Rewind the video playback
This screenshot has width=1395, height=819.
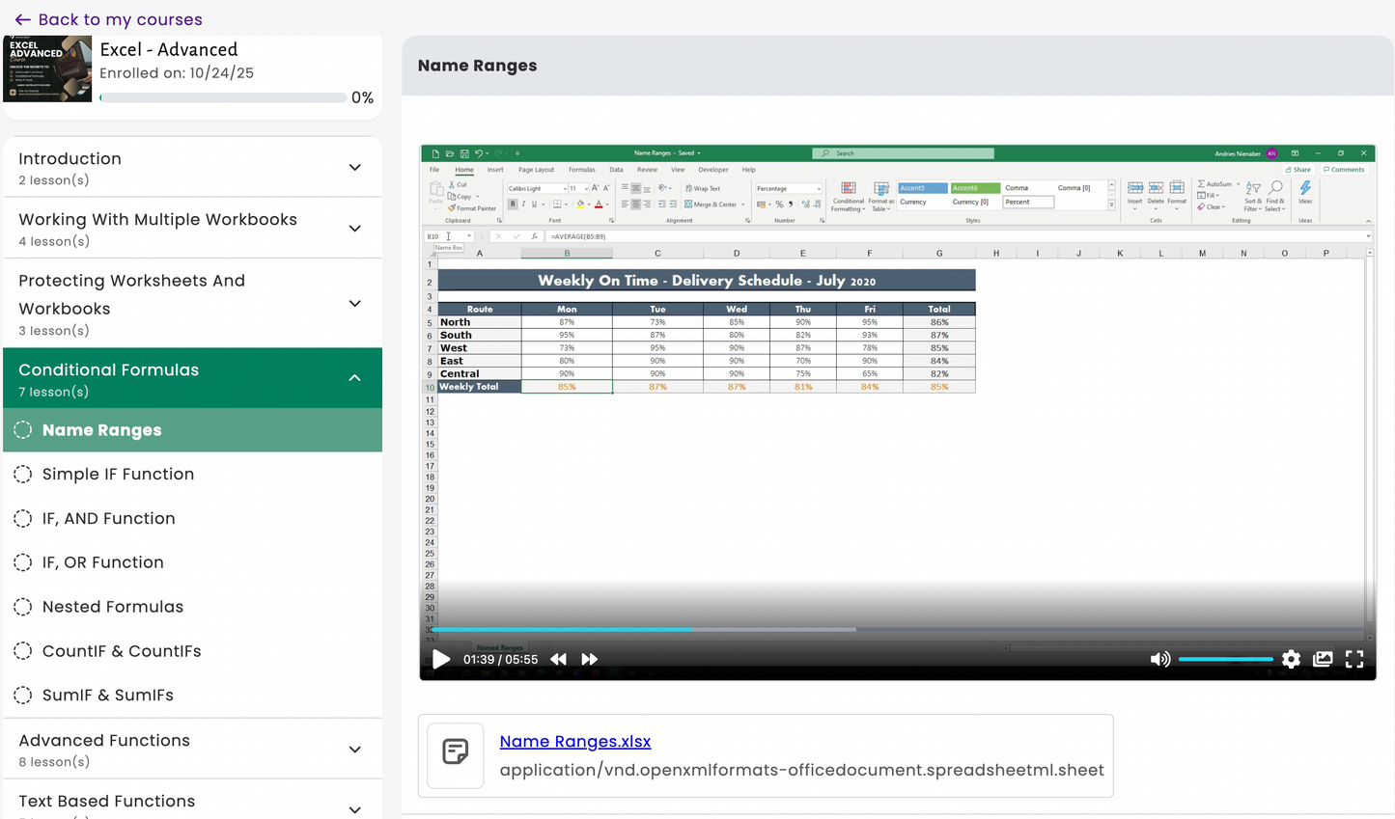(x=558, y=659)
